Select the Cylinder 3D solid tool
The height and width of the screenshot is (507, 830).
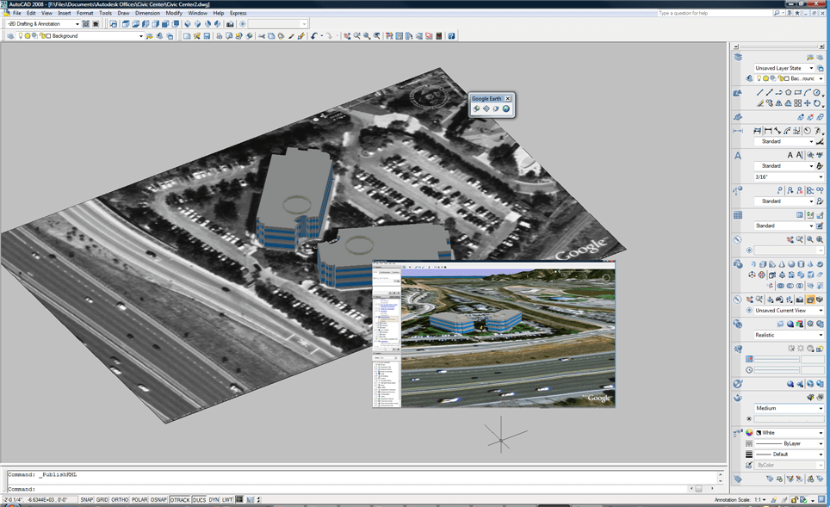pos(801,264)
